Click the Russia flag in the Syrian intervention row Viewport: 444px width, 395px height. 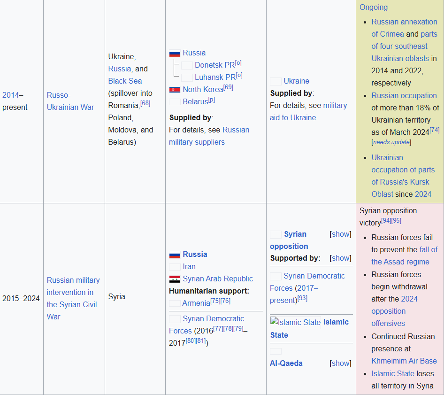[175, 255]
